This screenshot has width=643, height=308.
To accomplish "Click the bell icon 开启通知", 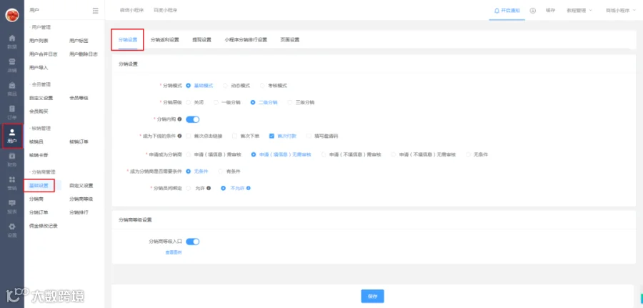I will tap(497, 11).
